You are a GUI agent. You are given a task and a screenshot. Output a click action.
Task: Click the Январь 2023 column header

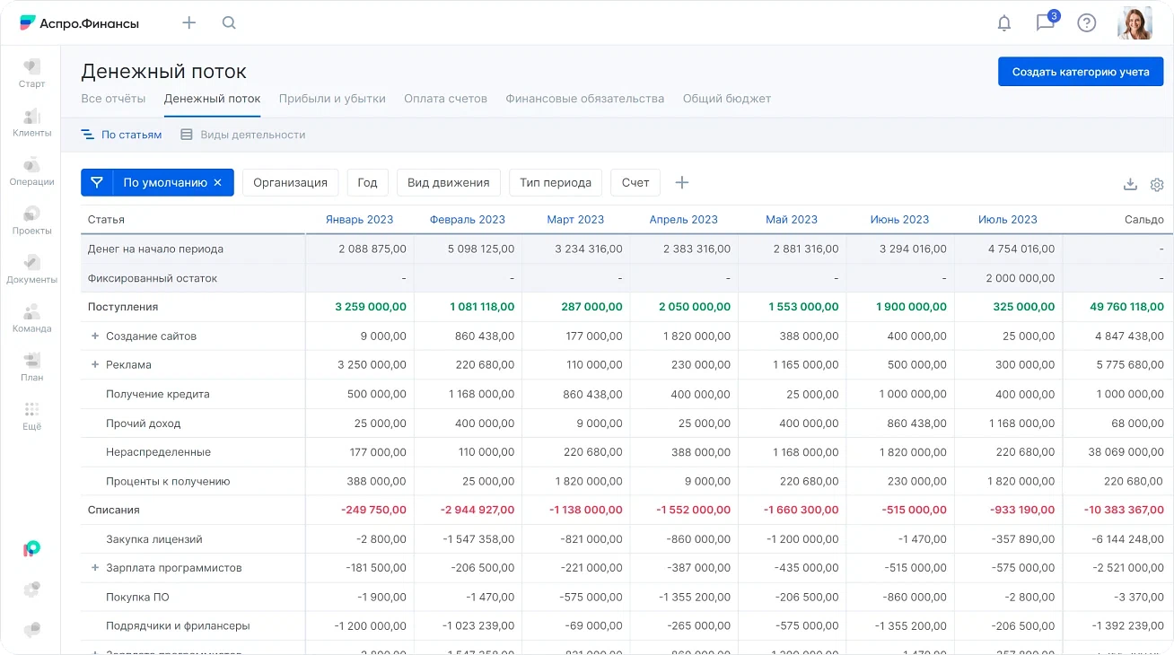pos(359,219)
